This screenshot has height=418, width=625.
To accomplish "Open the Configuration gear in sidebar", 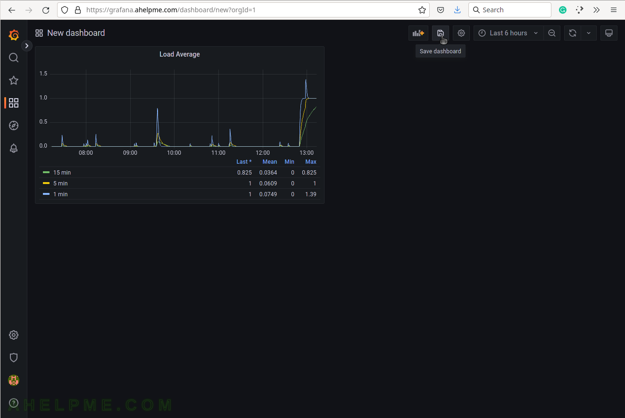I will (14, 335).
